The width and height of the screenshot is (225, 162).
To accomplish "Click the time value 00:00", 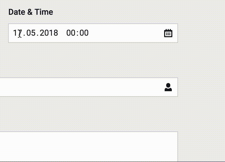I will tap(77, 33).
